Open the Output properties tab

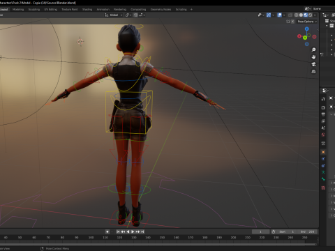click(x=323, y=114)
